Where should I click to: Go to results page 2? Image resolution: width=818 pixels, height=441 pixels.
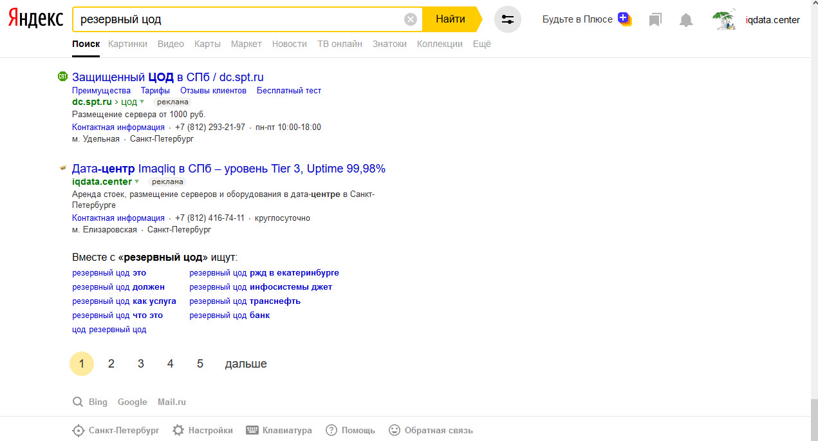111,364
